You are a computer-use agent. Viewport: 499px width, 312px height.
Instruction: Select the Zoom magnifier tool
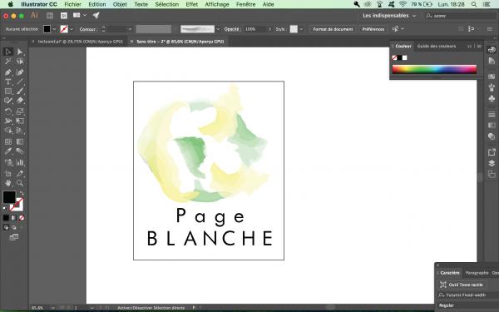(x=20, y=183)
